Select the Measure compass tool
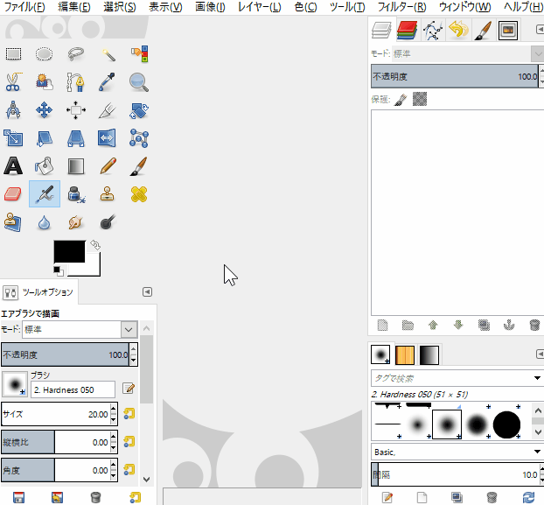 point(13,110)
